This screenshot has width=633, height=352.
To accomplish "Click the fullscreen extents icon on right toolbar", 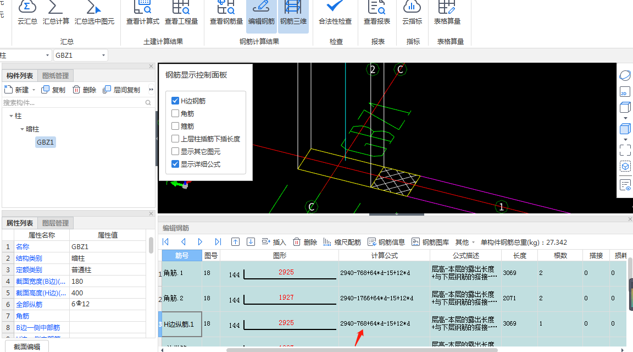I will pos(625,150).
